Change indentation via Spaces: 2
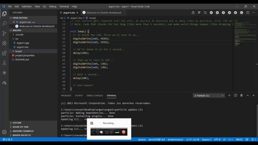This screenshot has width=258, height=145. pos(207,139)
